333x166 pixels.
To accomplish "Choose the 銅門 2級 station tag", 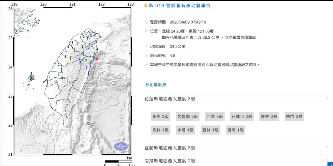I will pos(294,117).
